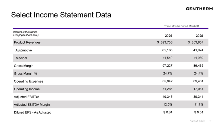Click the 2026 Product Revenues value 393,706

(166, 42)
